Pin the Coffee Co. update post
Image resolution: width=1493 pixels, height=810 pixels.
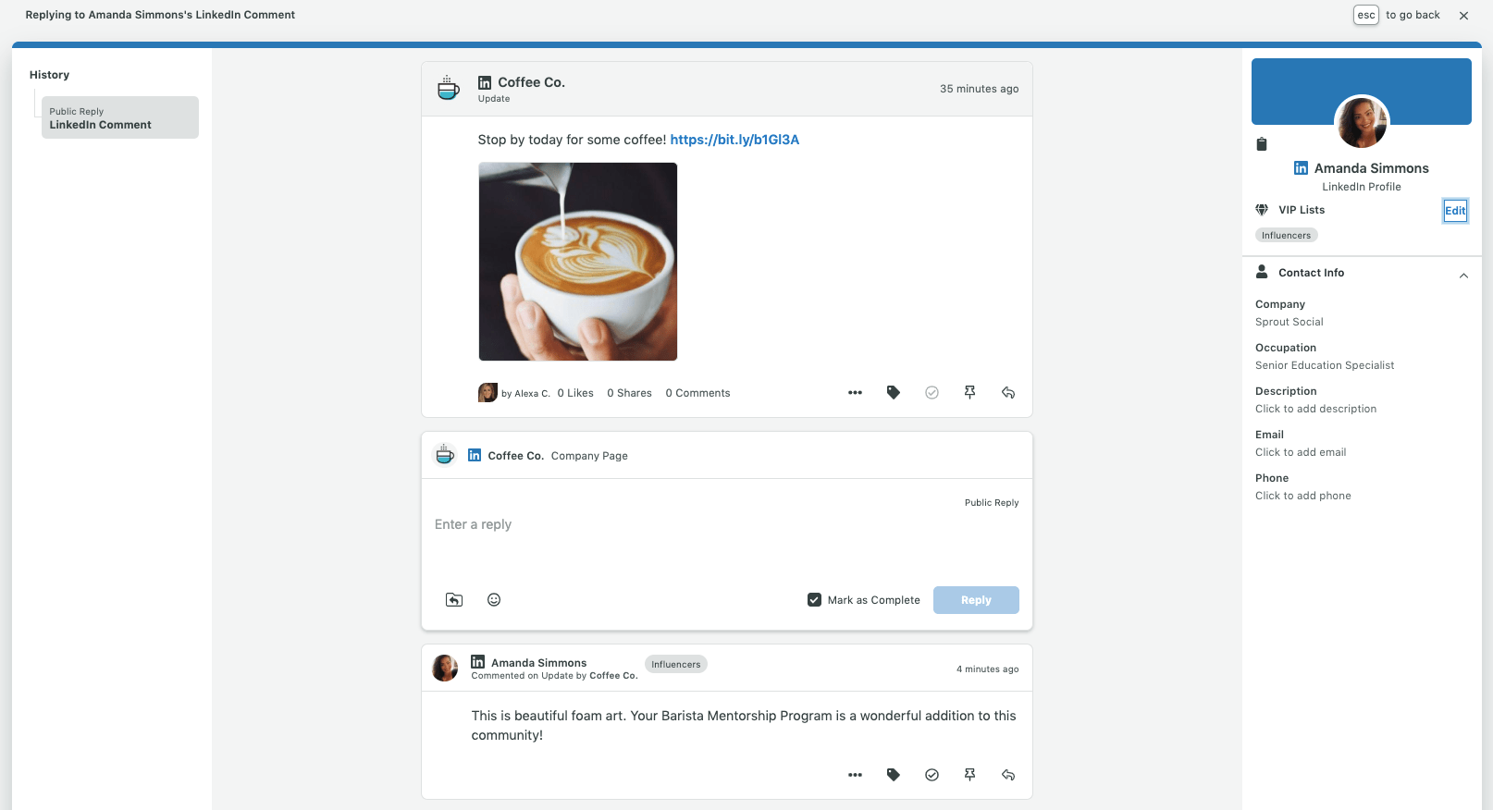click(969, 393)
